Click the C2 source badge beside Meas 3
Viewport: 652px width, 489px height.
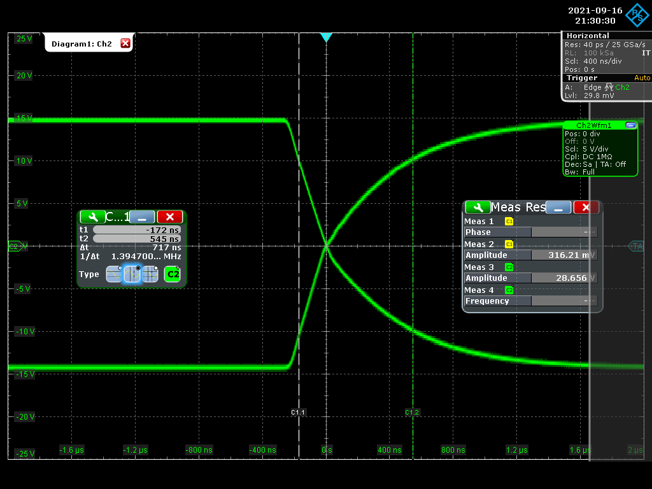[x=509, y=267]
